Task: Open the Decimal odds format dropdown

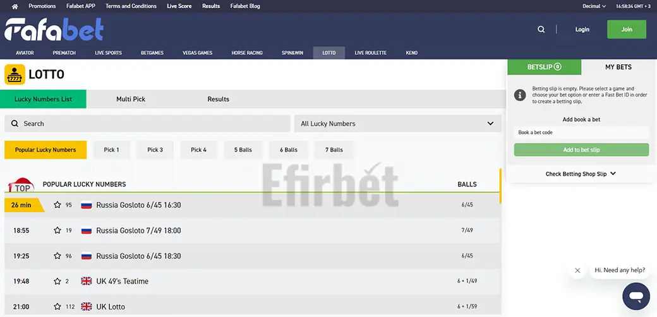Action: tap(594, 6)
